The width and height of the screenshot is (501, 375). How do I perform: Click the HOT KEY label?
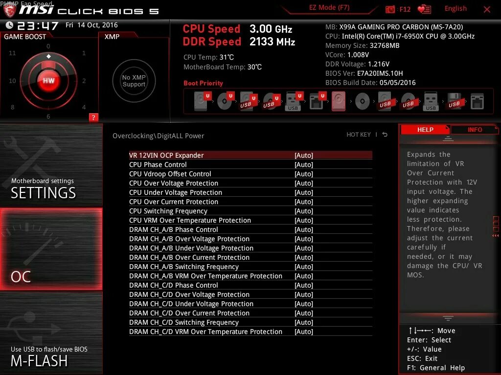[x=359, y=135]
